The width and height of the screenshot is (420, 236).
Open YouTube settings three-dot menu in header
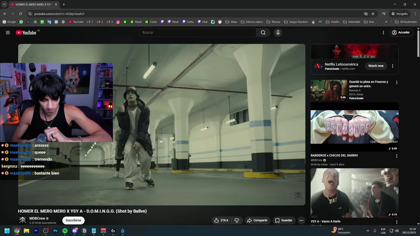383,32
